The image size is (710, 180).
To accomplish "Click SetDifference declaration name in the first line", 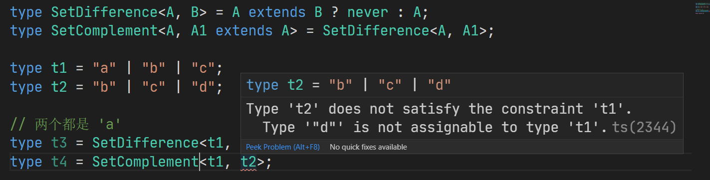I will (x=104, y=11).
